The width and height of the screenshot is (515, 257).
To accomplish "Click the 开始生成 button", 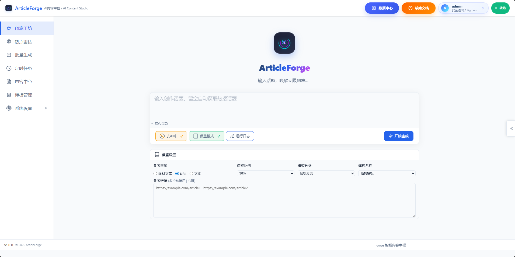I will 398,136.
